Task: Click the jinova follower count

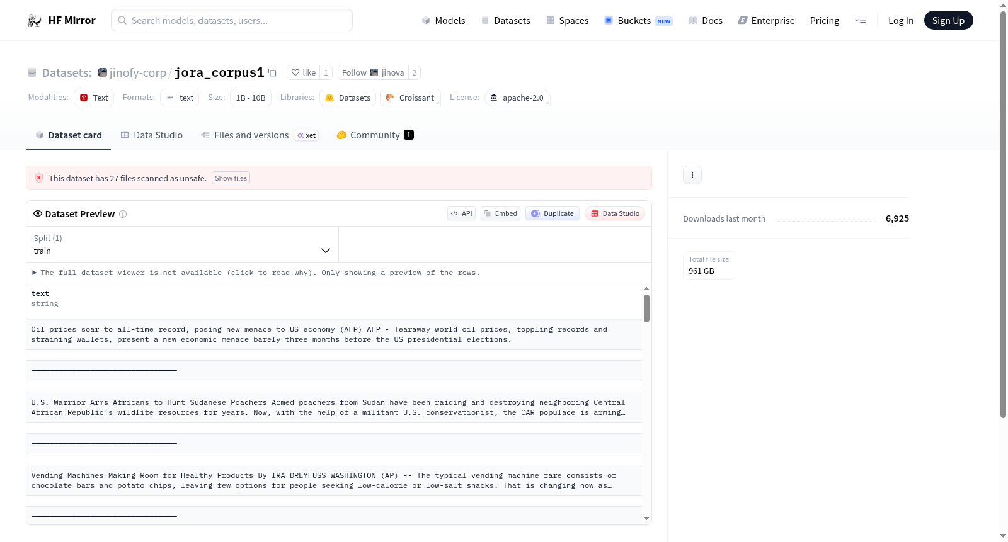Action: [x=415, y=72]
